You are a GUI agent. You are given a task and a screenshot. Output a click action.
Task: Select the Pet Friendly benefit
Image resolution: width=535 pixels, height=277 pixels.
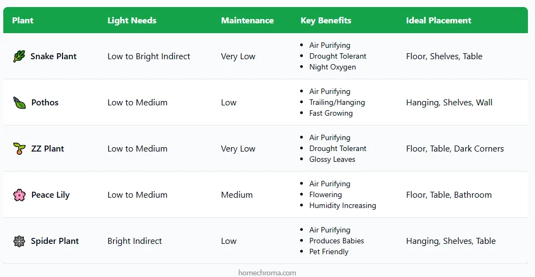[329, 252]
